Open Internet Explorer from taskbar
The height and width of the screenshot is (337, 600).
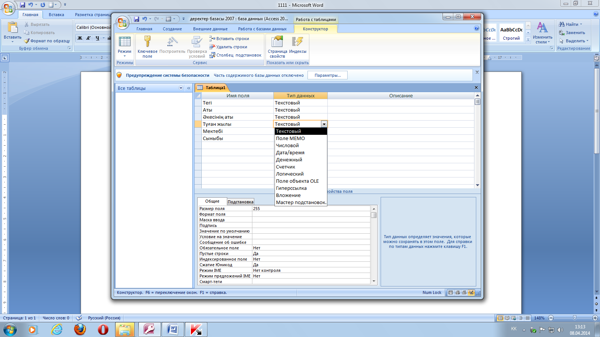coord(57,330)
